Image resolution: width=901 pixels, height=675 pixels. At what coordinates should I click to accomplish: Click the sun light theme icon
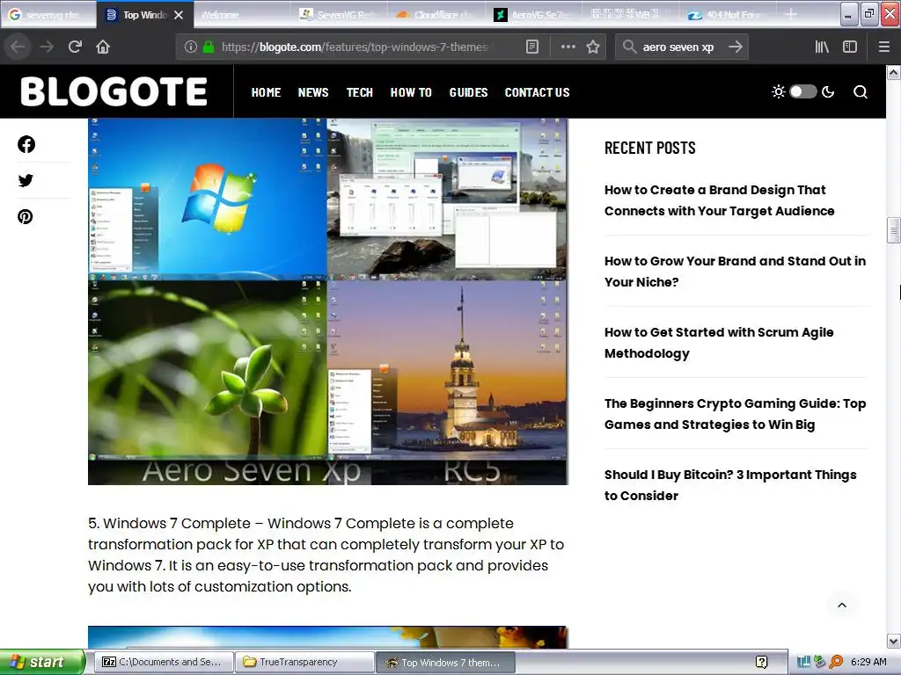click(x=778, y=91)
